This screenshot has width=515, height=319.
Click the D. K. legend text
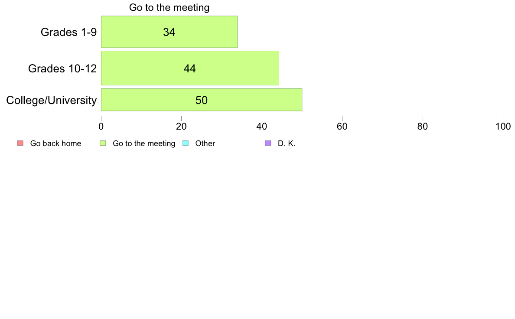(x=287, y=143)
